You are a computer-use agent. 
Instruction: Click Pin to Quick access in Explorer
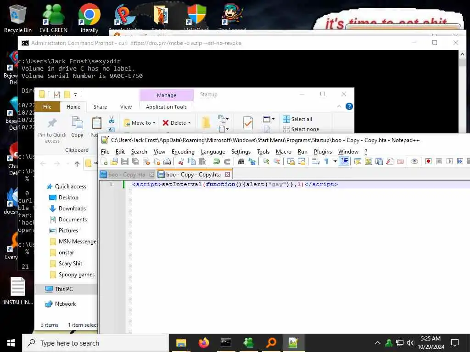52,131
